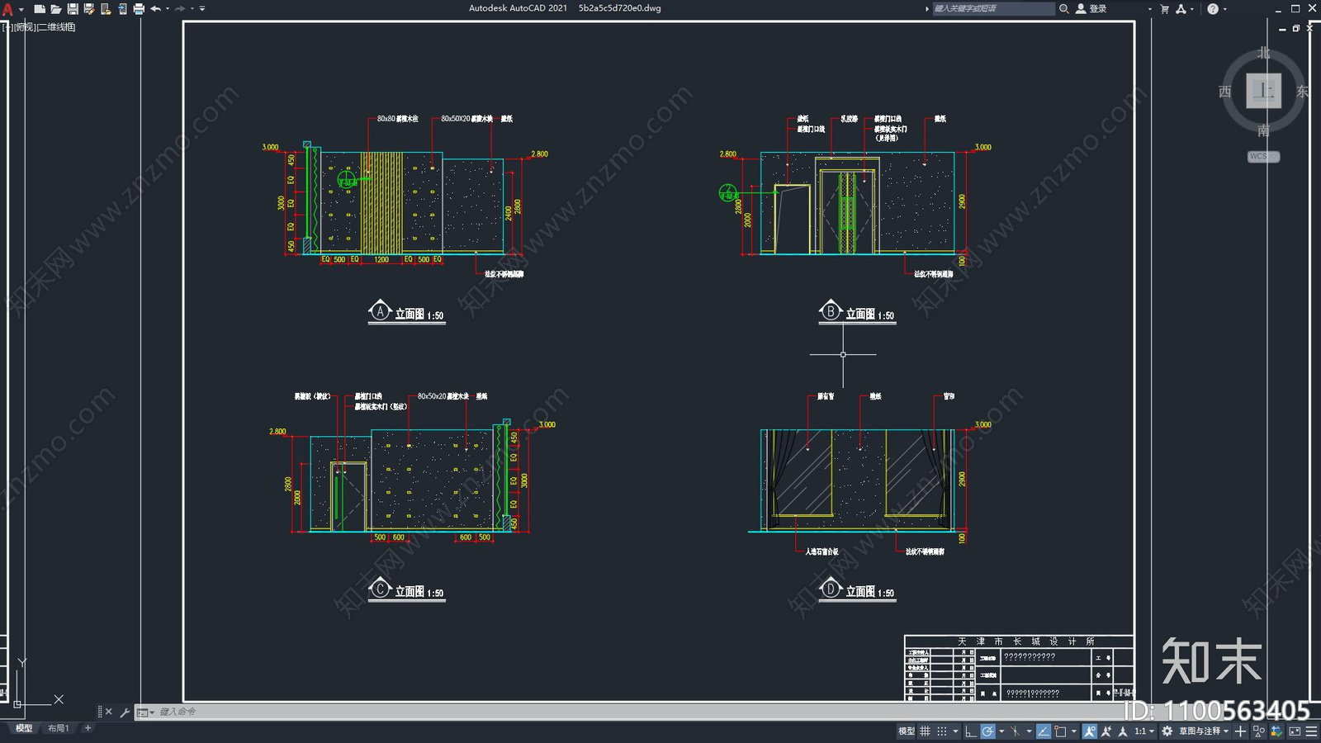Expand the infocenter search arrow left of field
This screenshot has height=743, width=1321.
[x=926, y=8]
